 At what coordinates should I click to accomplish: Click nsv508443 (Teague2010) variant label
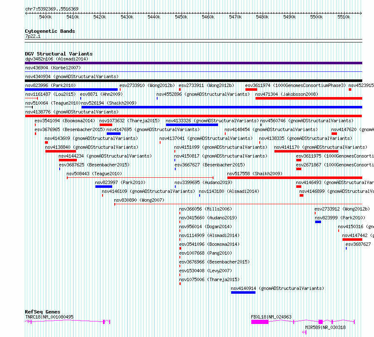point(94,174)
